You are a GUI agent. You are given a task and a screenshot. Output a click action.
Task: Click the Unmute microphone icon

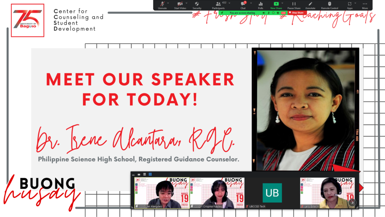(162, 4)
